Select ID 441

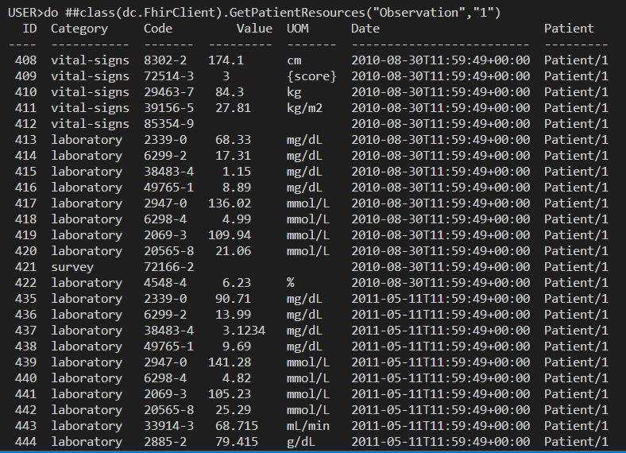point(26,394)
